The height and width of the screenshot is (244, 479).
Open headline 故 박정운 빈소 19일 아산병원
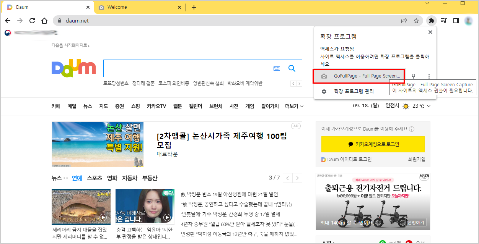tap(230, 194)
